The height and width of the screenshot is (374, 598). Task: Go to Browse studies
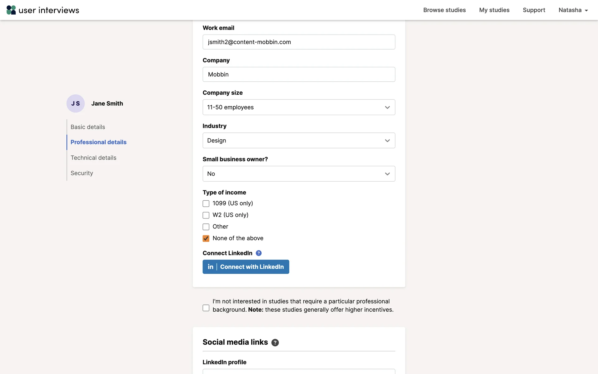444,10
